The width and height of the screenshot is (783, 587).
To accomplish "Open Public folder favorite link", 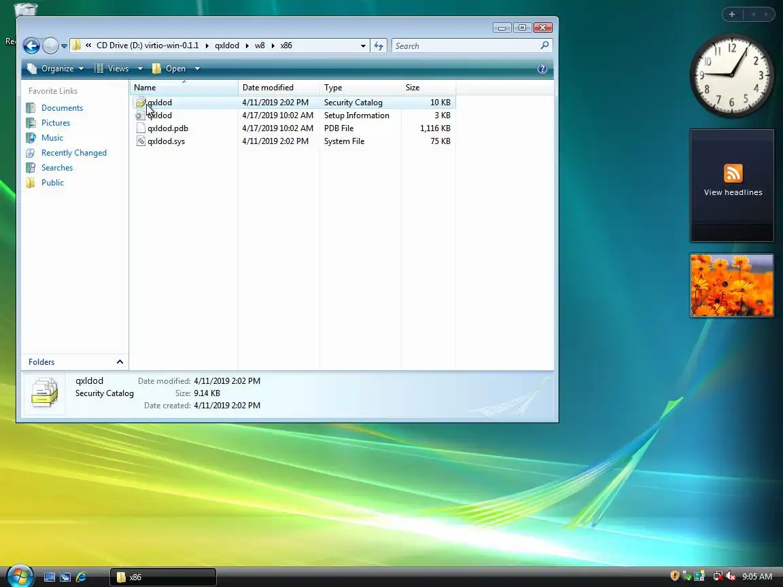I will [x=52, y=183].
